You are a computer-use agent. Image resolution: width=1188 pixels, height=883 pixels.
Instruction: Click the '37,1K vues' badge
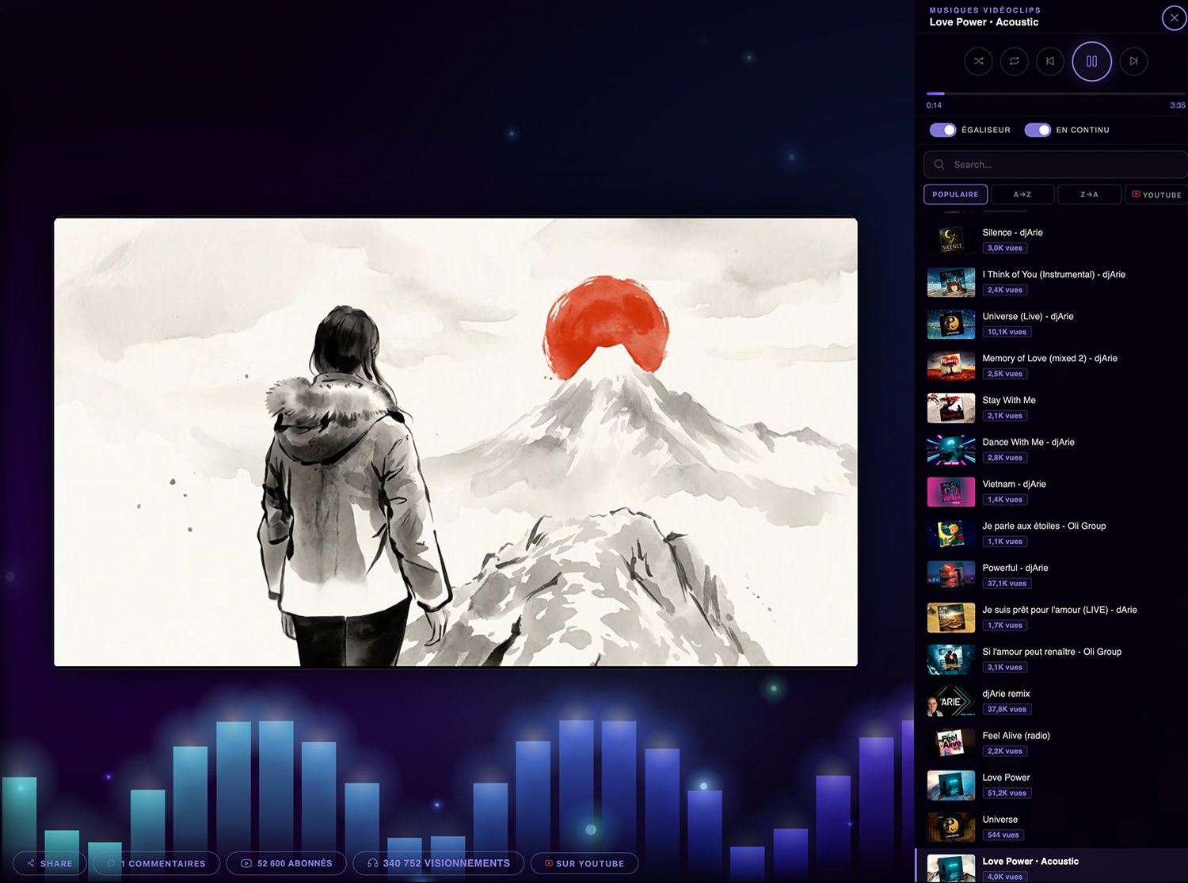coord(1007,584)
